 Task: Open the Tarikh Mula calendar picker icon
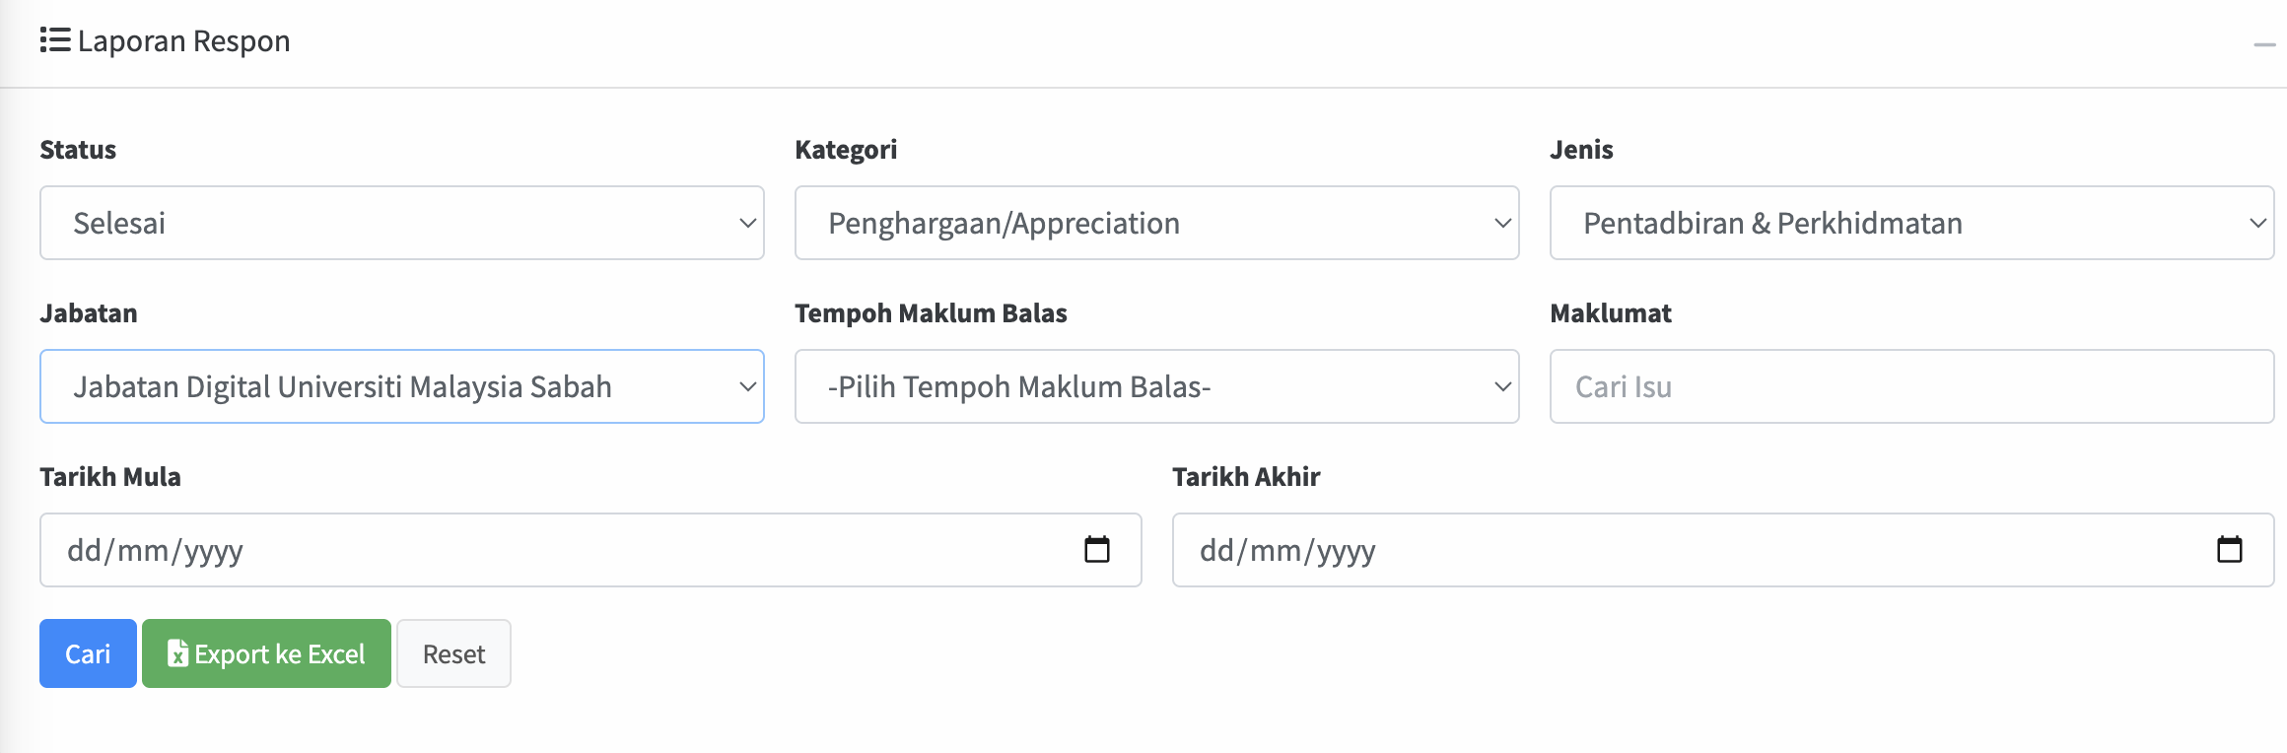click(x=1096, y=549)
